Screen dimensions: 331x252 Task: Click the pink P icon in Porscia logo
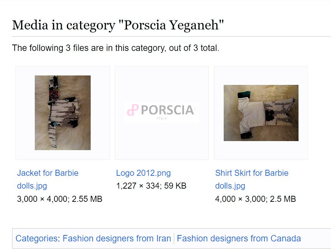tap(133, 111)
